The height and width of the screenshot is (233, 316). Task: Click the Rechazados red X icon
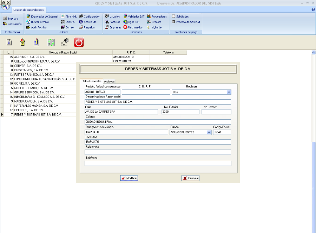pos(133,27)
